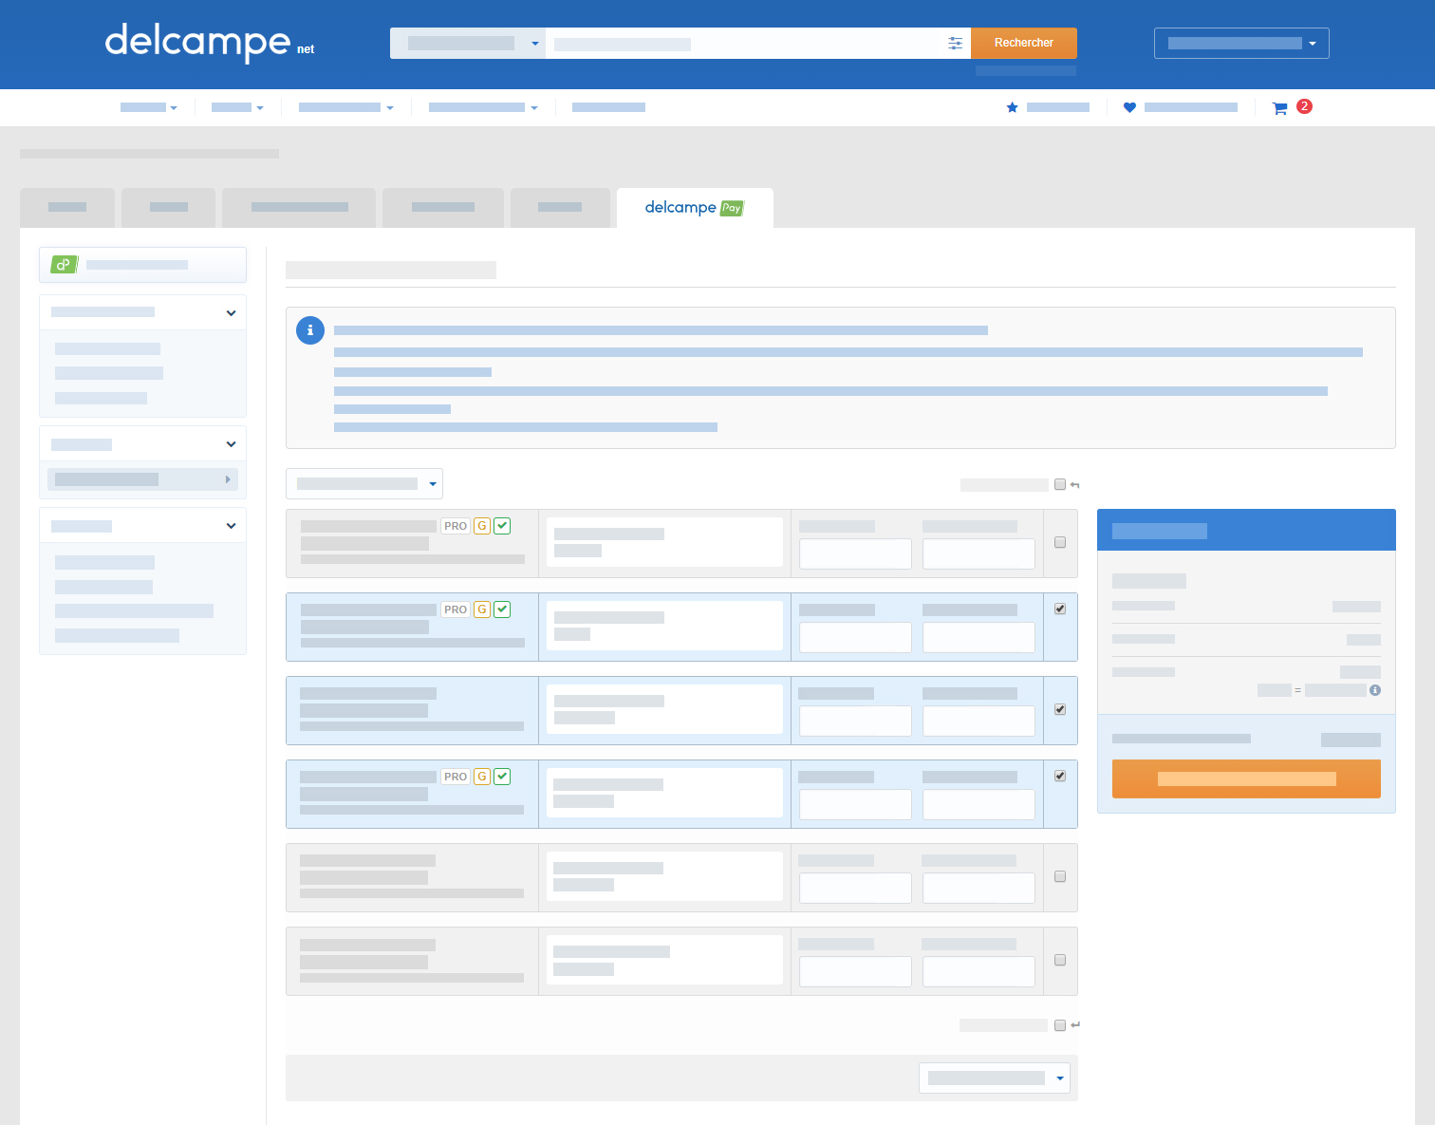The width and height of the screenshot is (1435, 1125).
Task: Open the sort dropdown above the list
Action: point(364,484)
